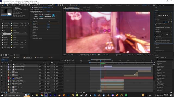Jump to first frame in Preview panel
This screenshot has height=97, width=174.
coord(159,16)
